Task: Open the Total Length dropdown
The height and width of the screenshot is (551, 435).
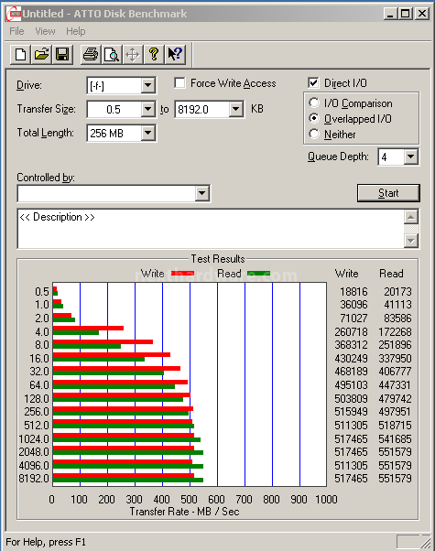Action: [x=148, y=134]
